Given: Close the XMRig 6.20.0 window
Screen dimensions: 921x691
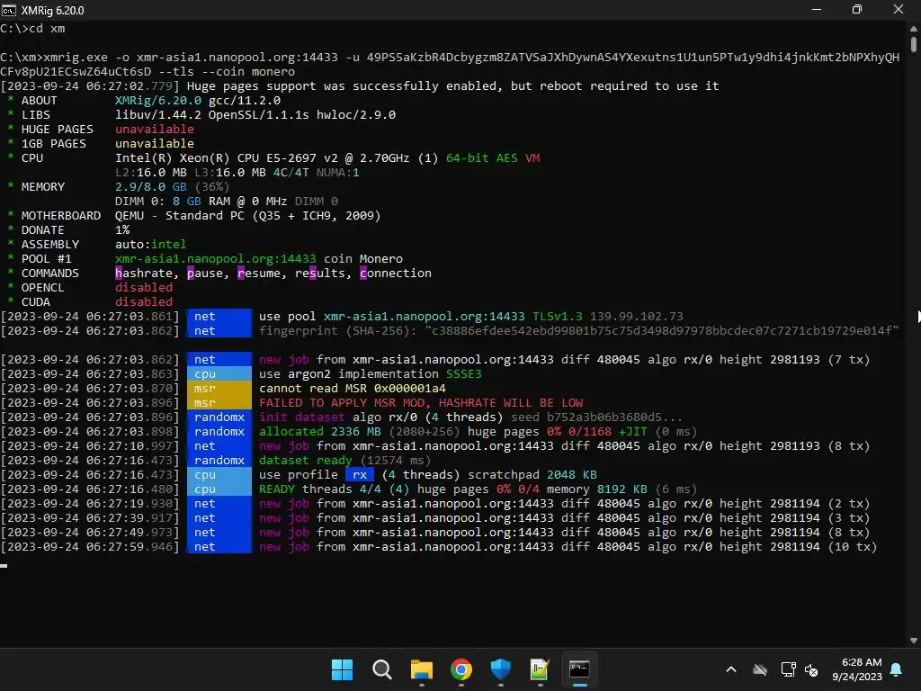Looking at the screenshot, I should [899, 9].
